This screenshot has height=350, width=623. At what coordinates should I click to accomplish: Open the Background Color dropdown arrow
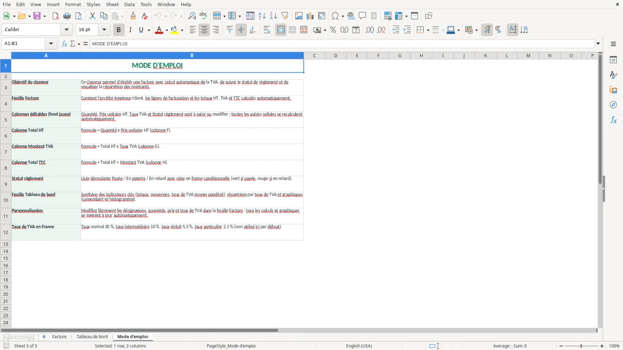pyautogui.click(x=182, y=30)
